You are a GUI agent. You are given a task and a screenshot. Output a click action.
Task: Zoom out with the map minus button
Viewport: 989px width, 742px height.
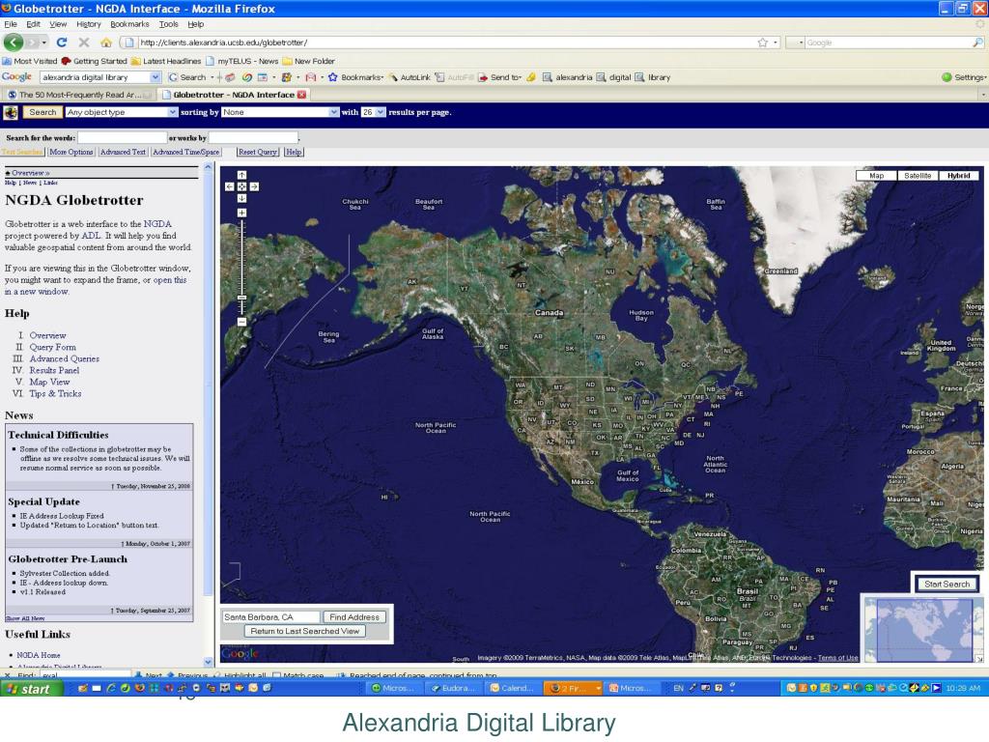pyautogui.click(x=241, y=322)
